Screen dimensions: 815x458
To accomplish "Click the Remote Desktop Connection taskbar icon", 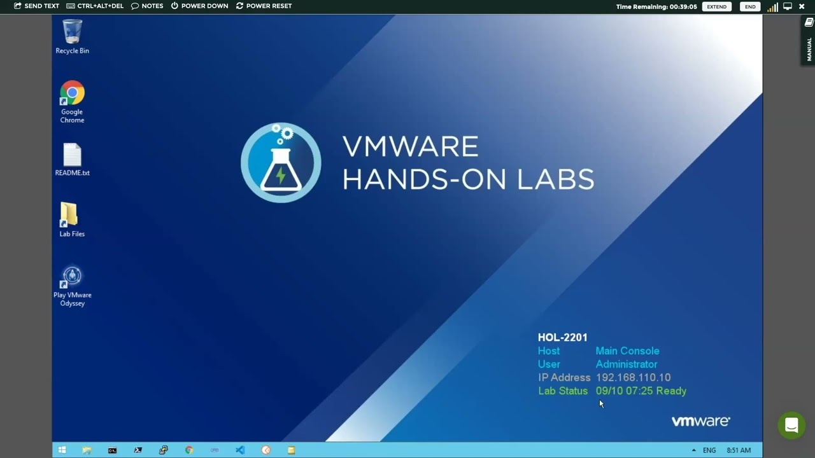I will pos(164,450).
